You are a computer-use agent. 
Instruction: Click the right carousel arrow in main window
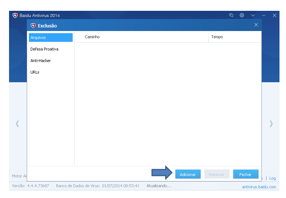click(x=271, y=124)
